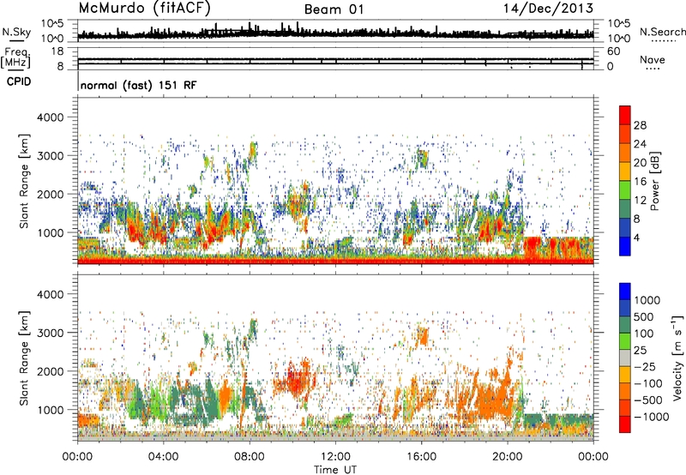Click the '20:00' time tick label
This screenshot has height=475, width=686.
coord(508,457)
